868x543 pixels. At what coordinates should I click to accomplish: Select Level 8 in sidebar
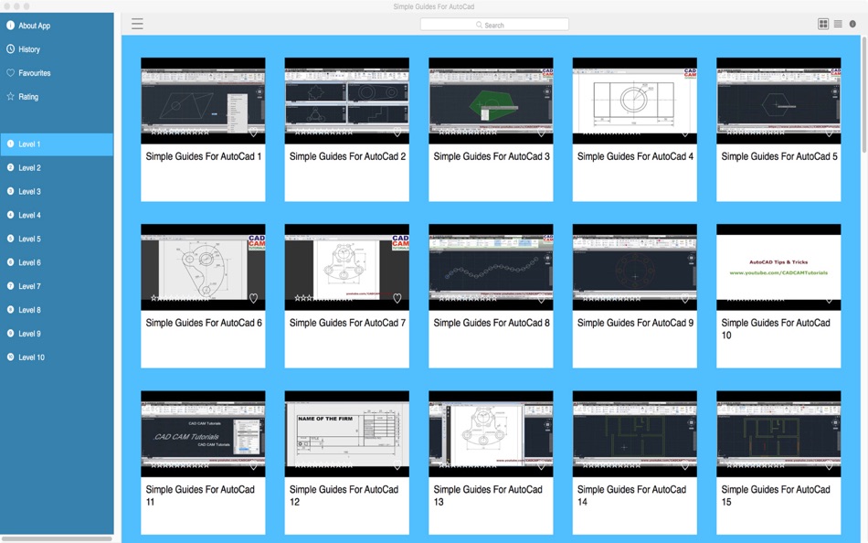pos(57,310)
